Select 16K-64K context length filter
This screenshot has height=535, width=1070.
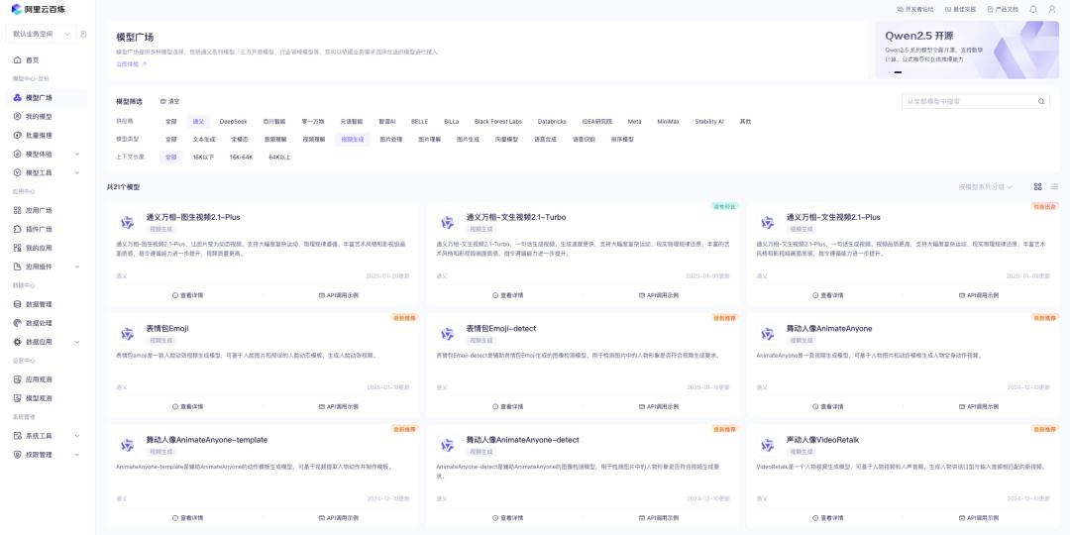(x=242, y=157)
